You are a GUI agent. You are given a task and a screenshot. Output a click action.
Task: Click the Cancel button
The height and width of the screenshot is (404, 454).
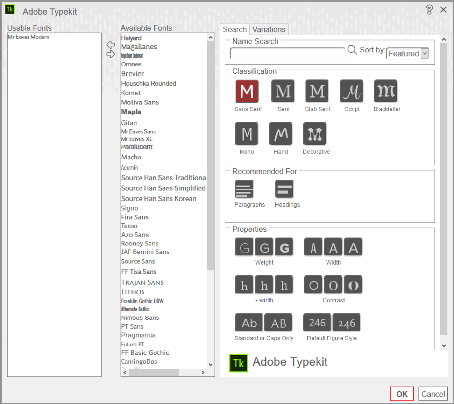[x=433, y=394]
